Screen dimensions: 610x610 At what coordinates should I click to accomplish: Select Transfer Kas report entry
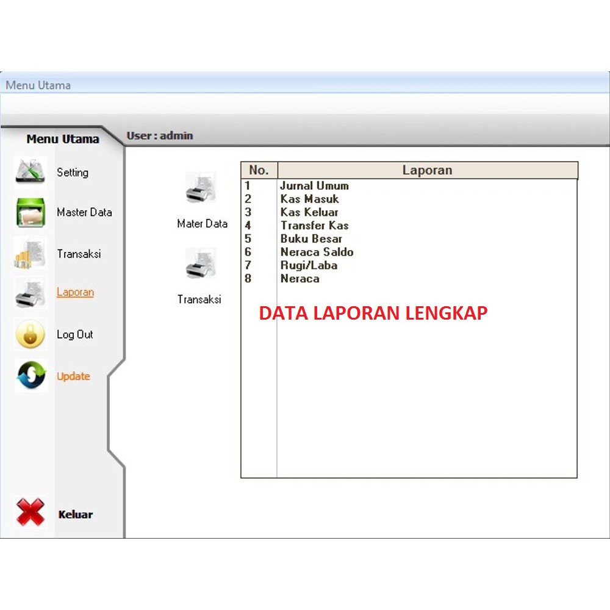pos(314,226)
